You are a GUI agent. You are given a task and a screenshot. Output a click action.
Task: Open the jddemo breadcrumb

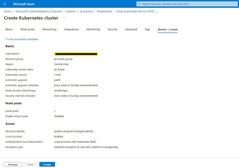point(71,12)
